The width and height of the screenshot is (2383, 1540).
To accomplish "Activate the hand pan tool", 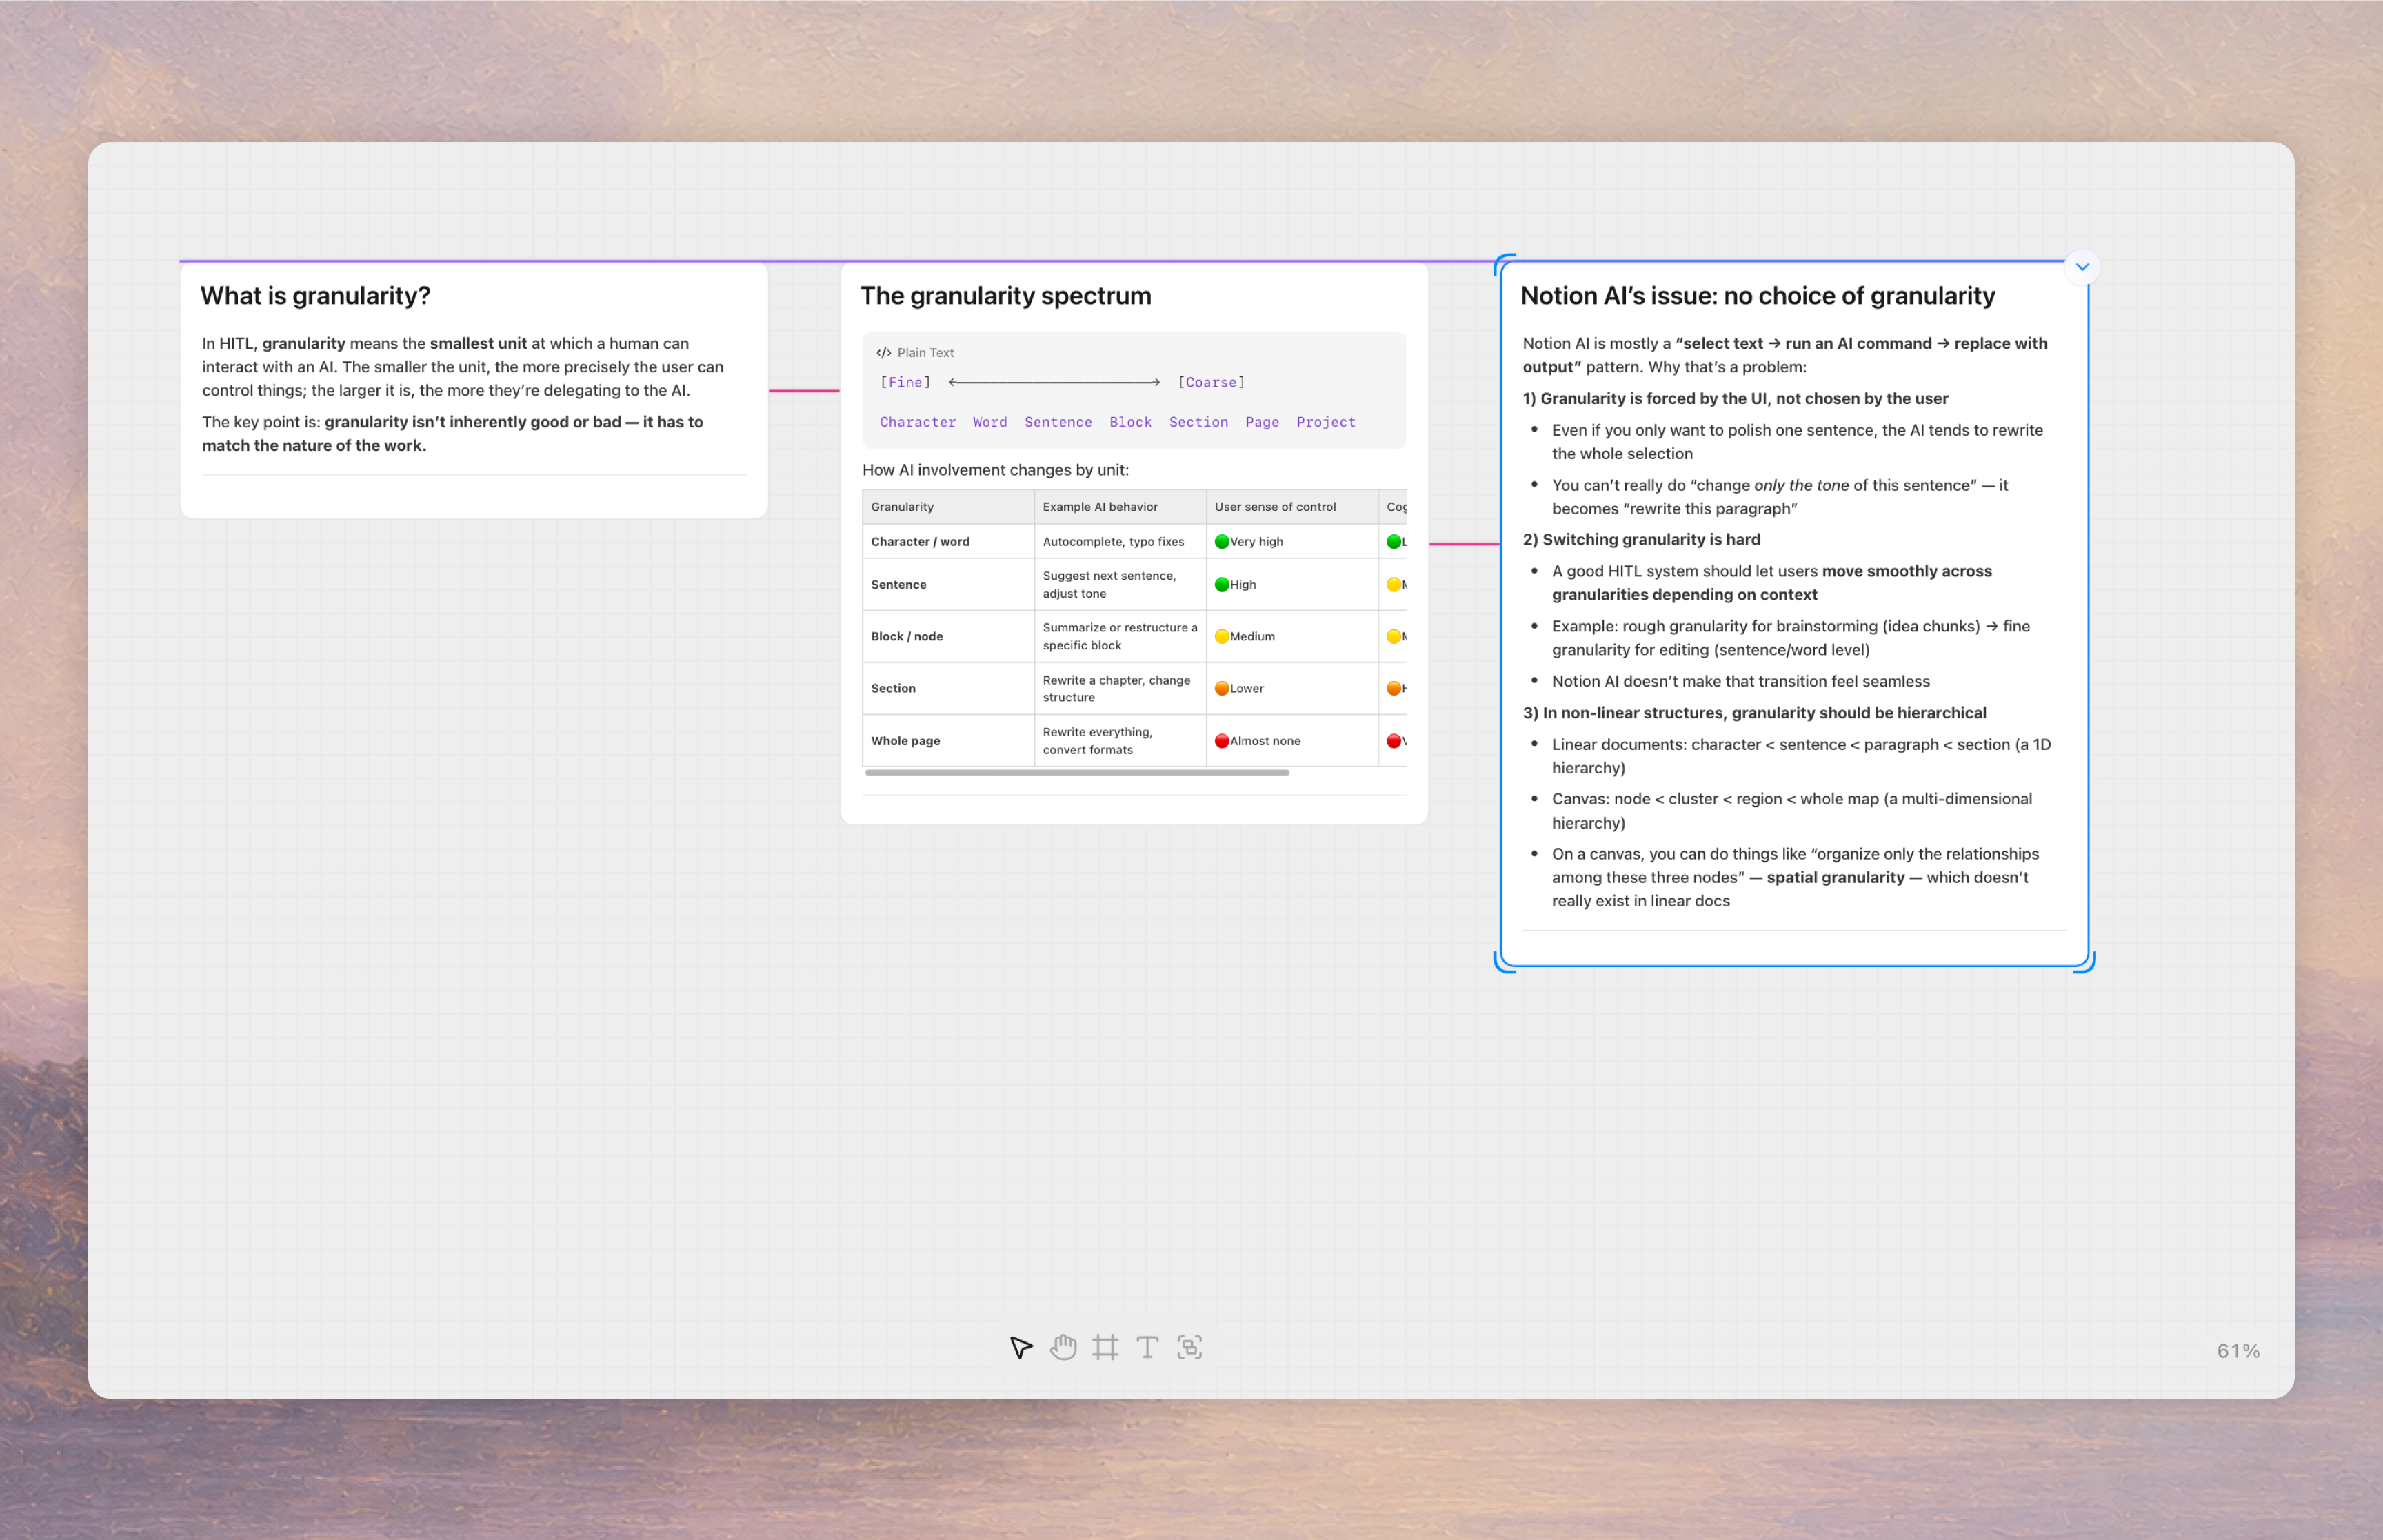I will coord(1063,1348).
